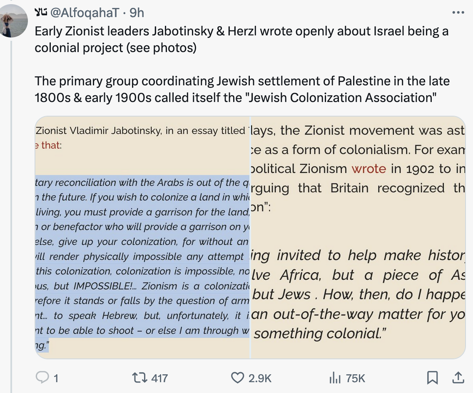473x393 pixels.
Task: Click the reply count number 1
Action: click(x=56, y=378)
